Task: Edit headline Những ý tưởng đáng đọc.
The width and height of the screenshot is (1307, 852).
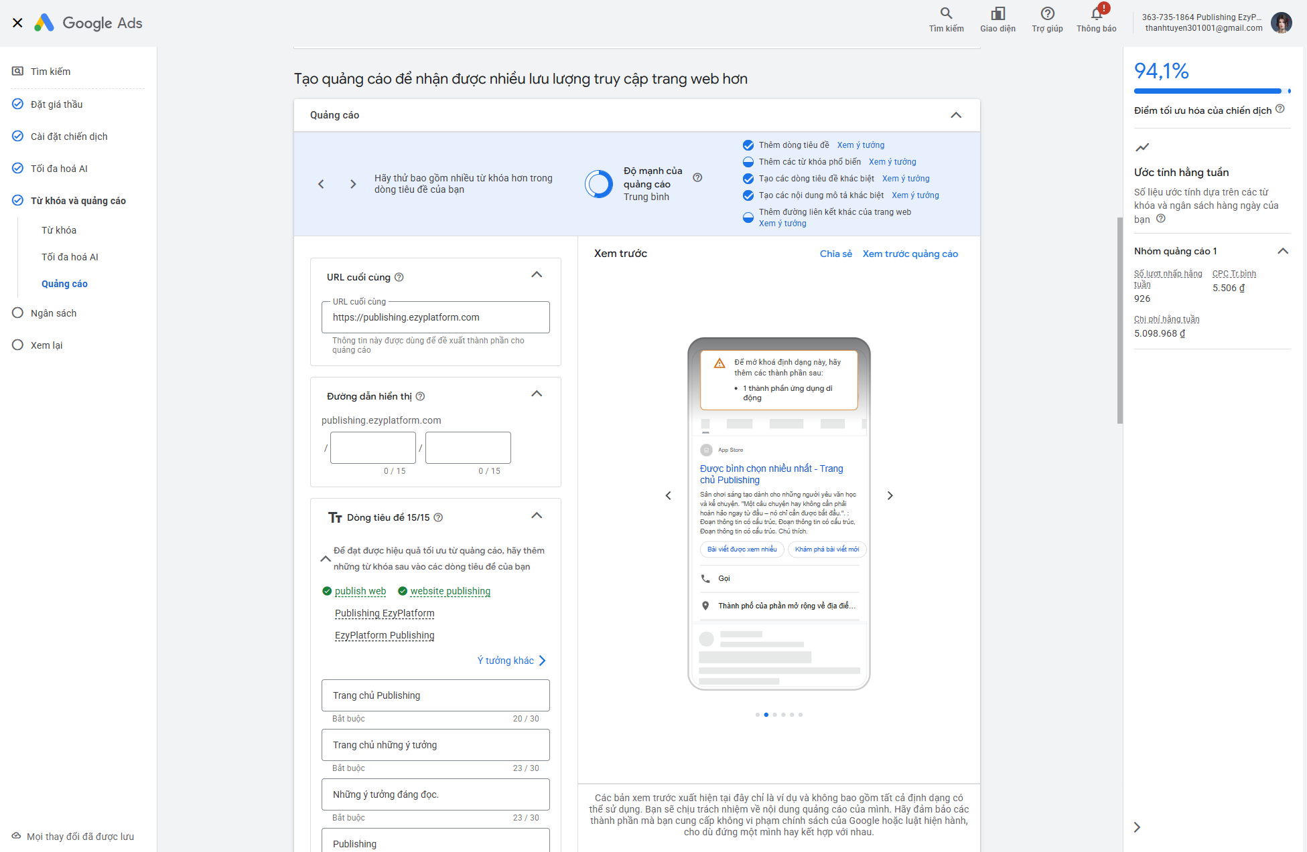Action: pyautogui.click(x=435, y=794)
